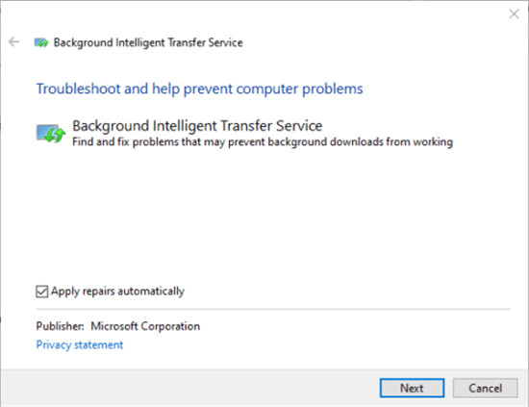Viewport: 529px width, 407px height.
Task: Click the header title next to back arrow
Action: [148, 42]
